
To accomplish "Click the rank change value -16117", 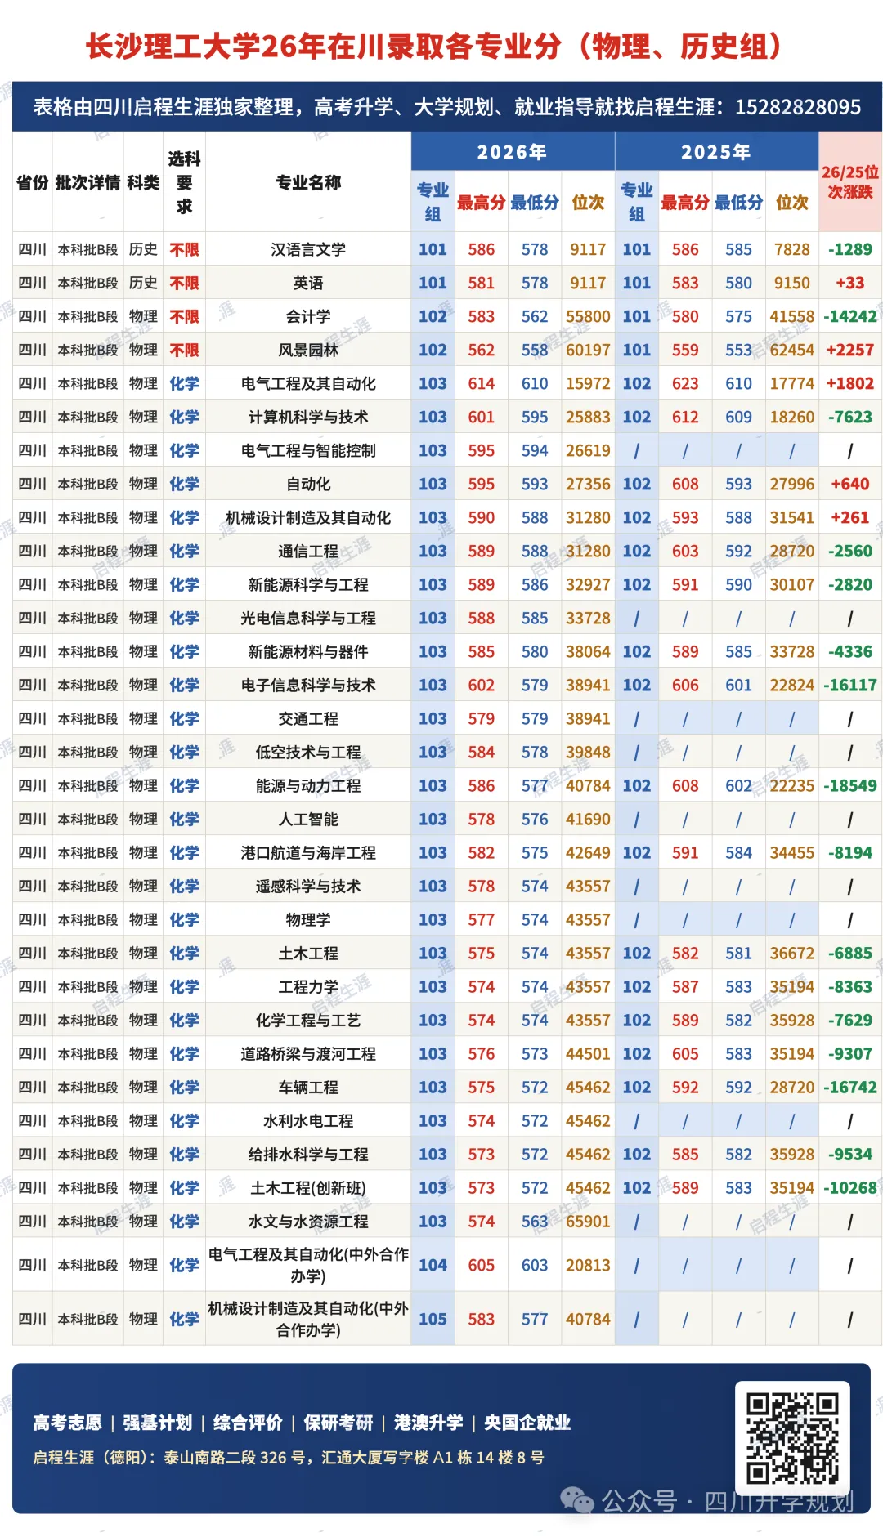I will pos(850,685).
